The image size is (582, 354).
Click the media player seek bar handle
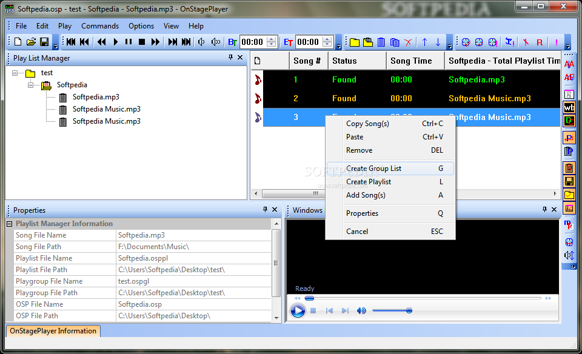(x=309, y=298)
